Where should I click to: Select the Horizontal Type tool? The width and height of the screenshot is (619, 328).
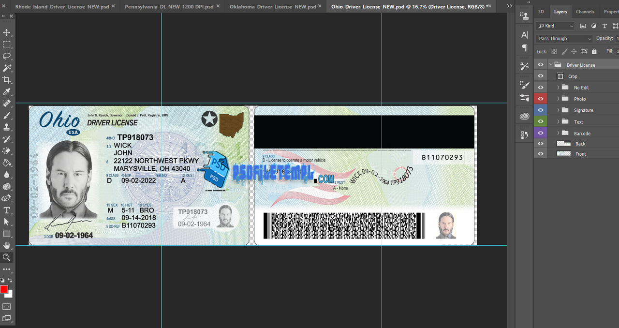7,210
